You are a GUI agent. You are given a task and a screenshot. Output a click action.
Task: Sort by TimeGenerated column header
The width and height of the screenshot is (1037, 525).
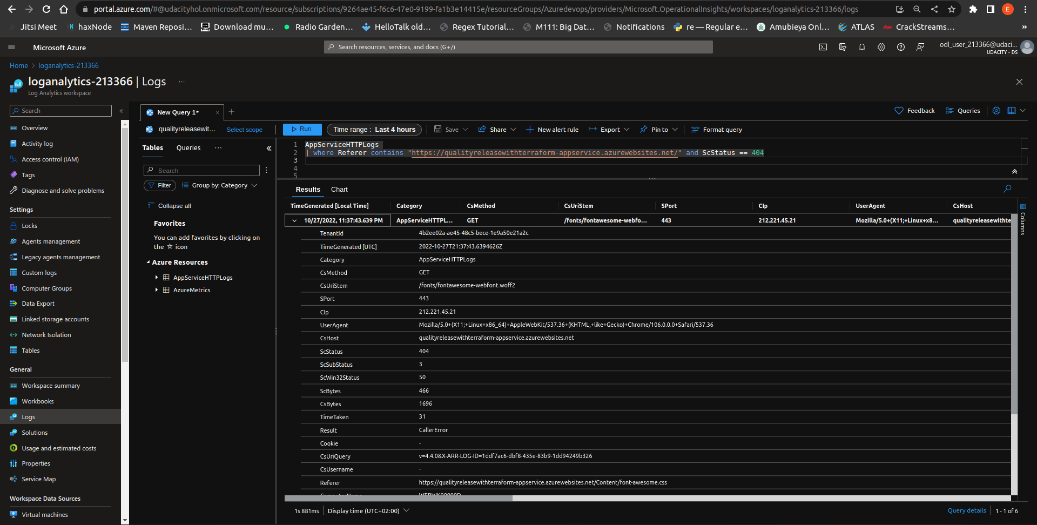(x=329, y=206)
